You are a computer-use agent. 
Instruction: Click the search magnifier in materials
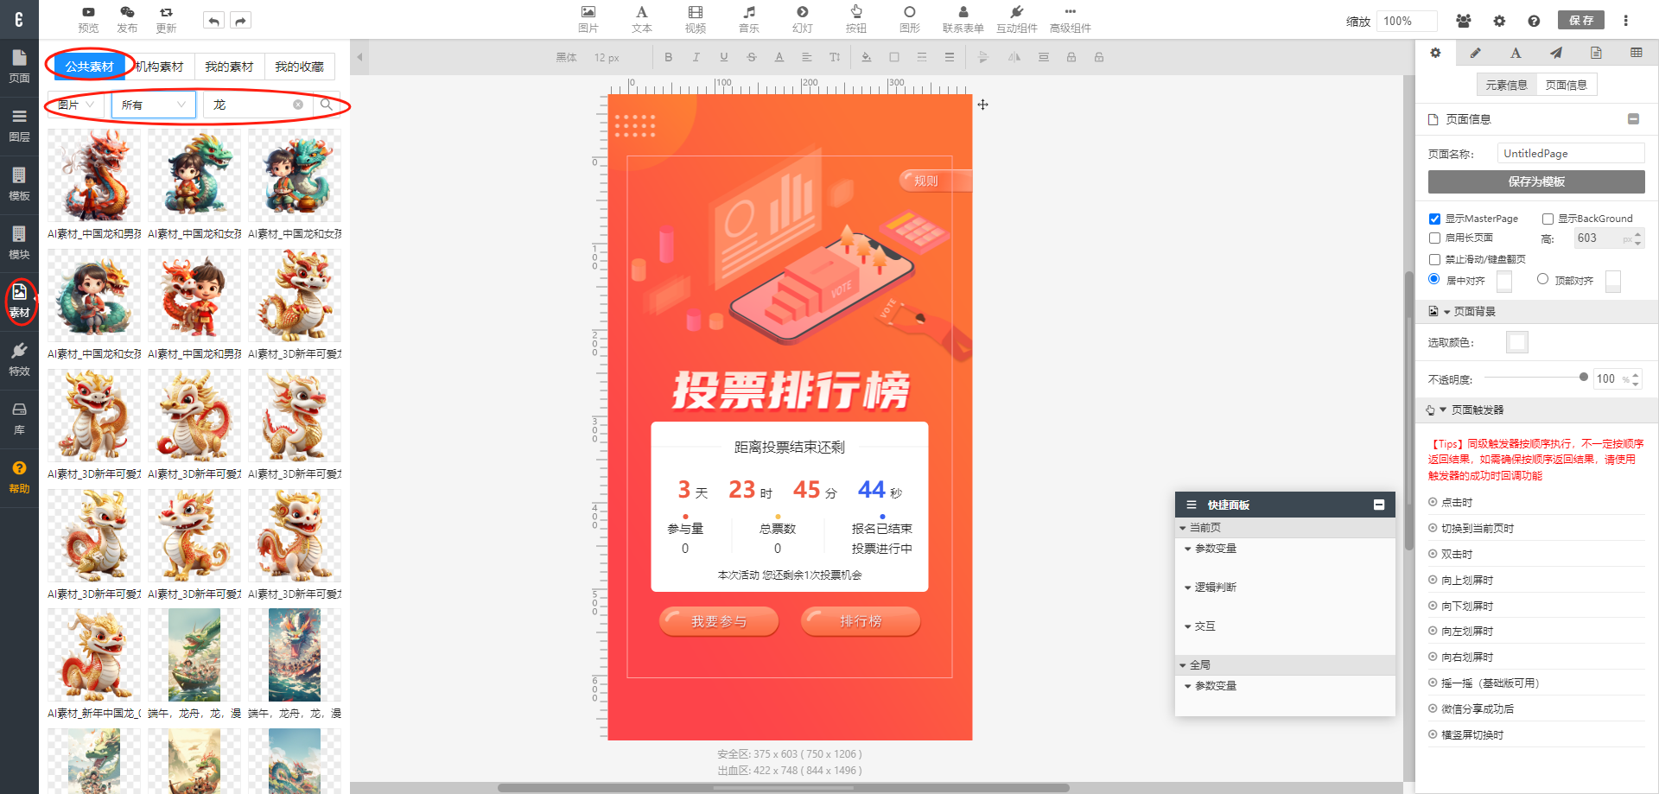pos(327,105)
